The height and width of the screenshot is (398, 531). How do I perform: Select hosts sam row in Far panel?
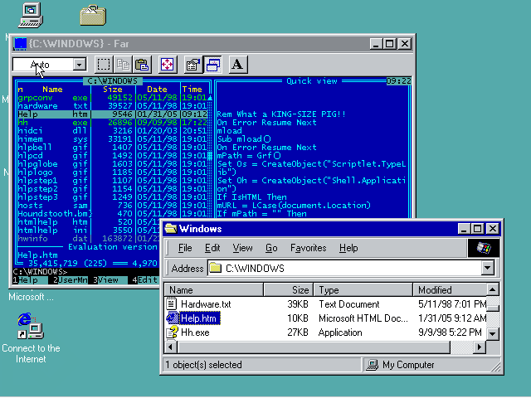coord(113,206)
